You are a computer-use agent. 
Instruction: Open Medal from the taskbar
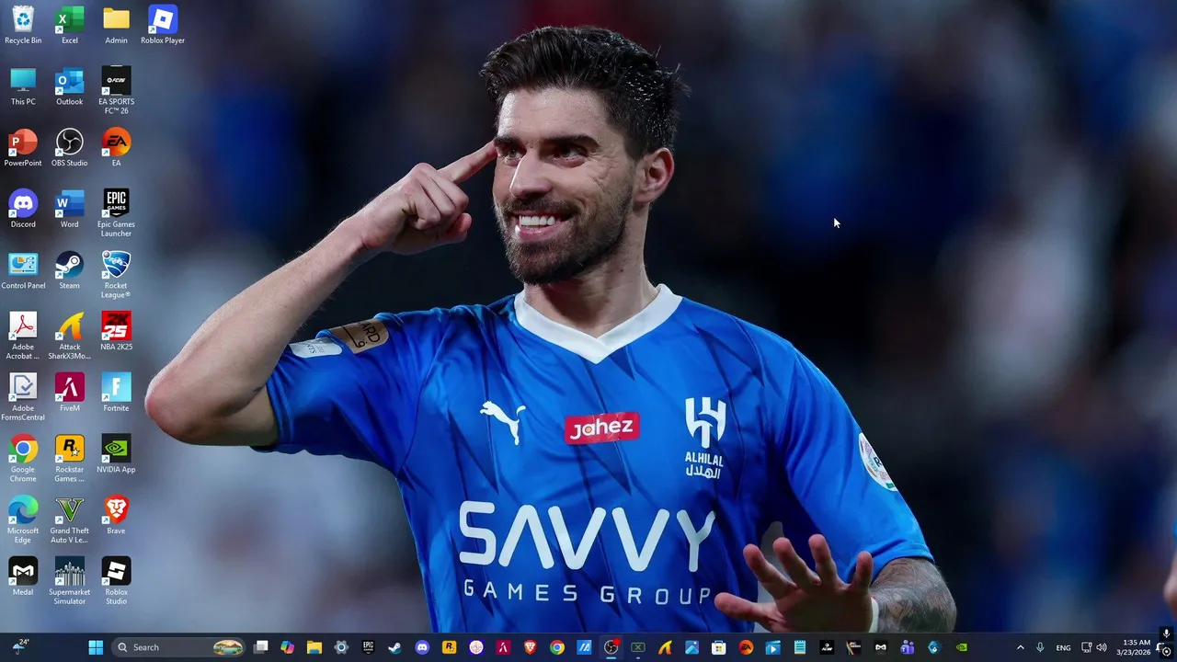click(x=881, y=647)
